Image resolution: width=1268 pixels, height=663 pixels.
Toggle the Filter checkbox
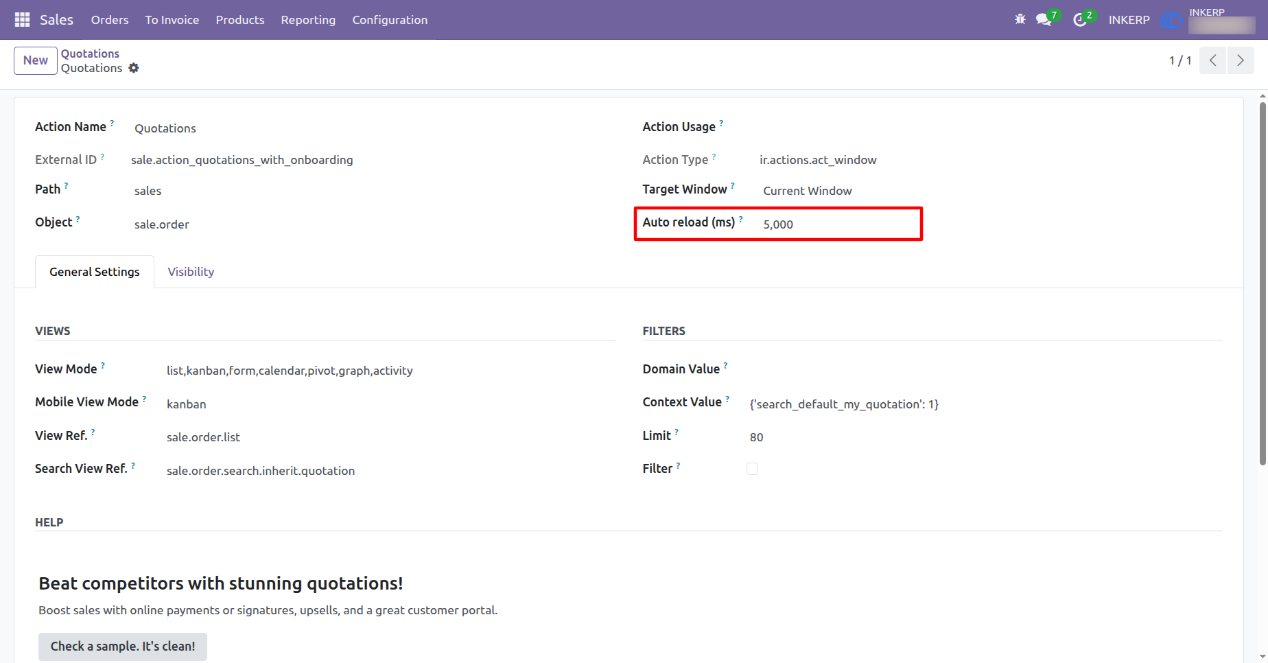point(752,469)
